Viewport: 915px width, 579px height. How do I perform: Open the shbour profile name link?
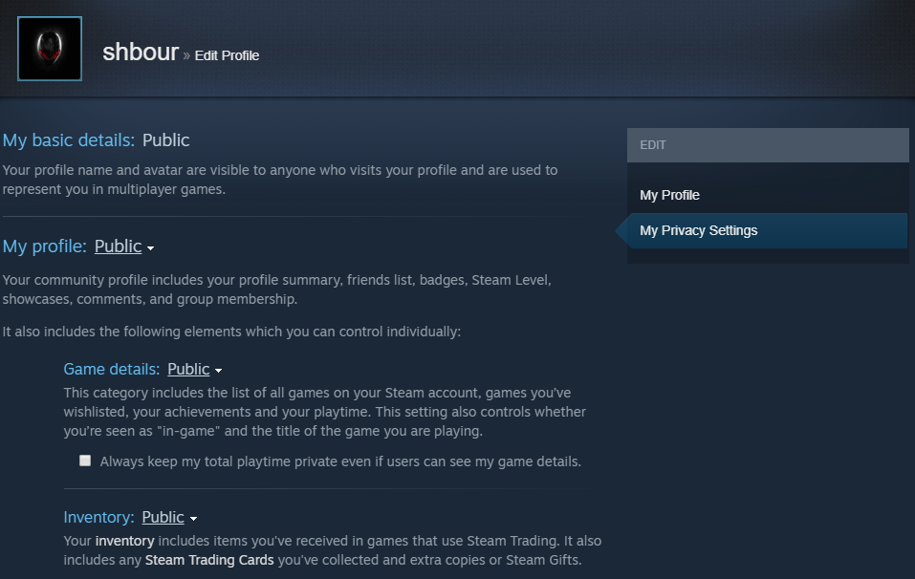(x=140, y=53)
